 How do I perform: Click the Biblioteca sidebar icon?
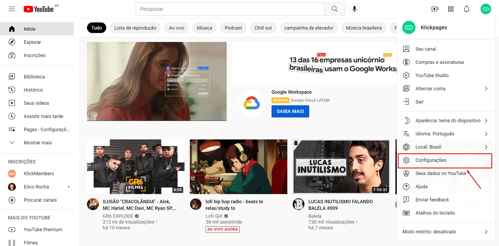click(12, 77)
